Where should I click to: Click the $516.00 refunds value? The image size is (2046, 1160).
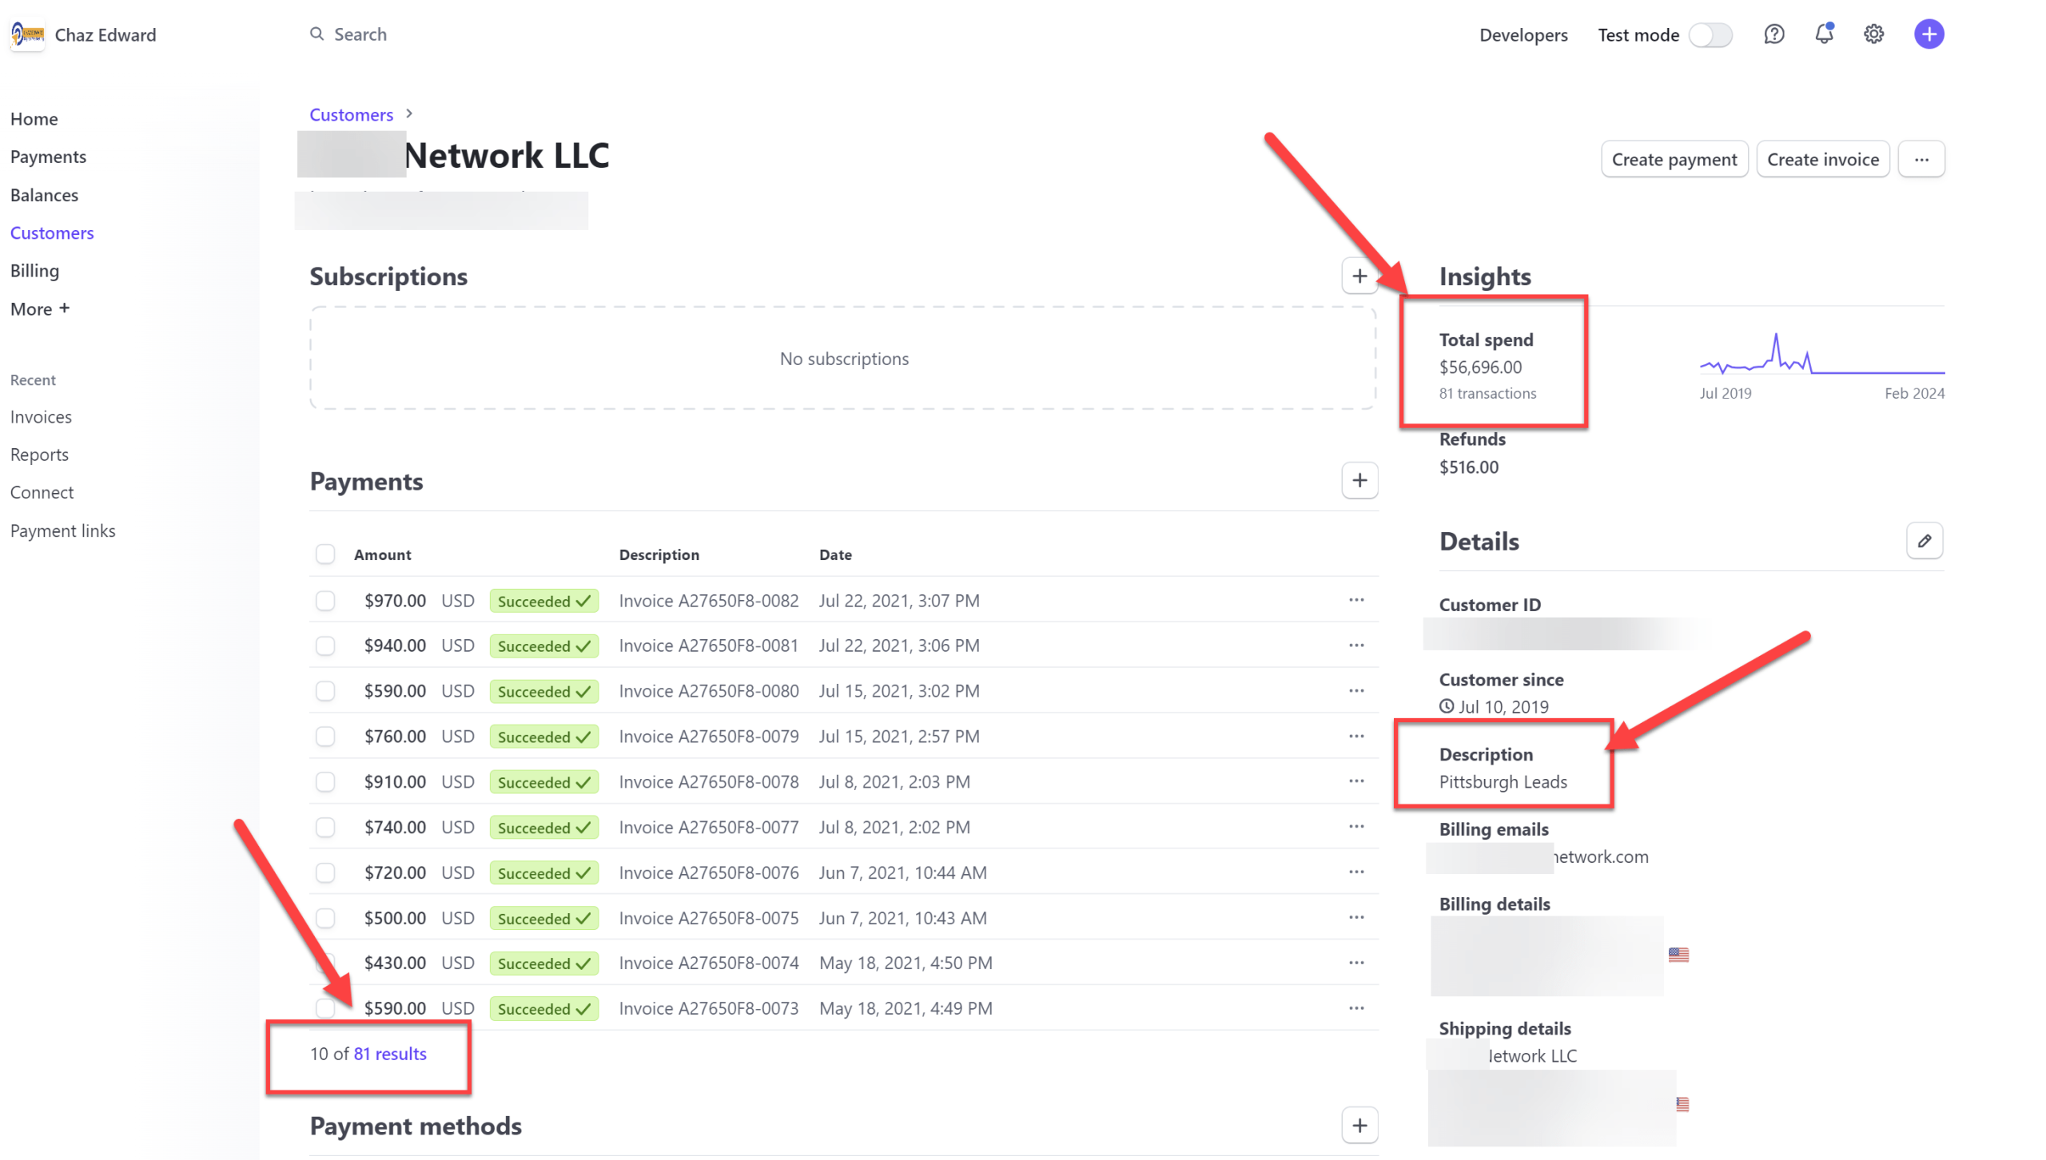pos(1468,467)
